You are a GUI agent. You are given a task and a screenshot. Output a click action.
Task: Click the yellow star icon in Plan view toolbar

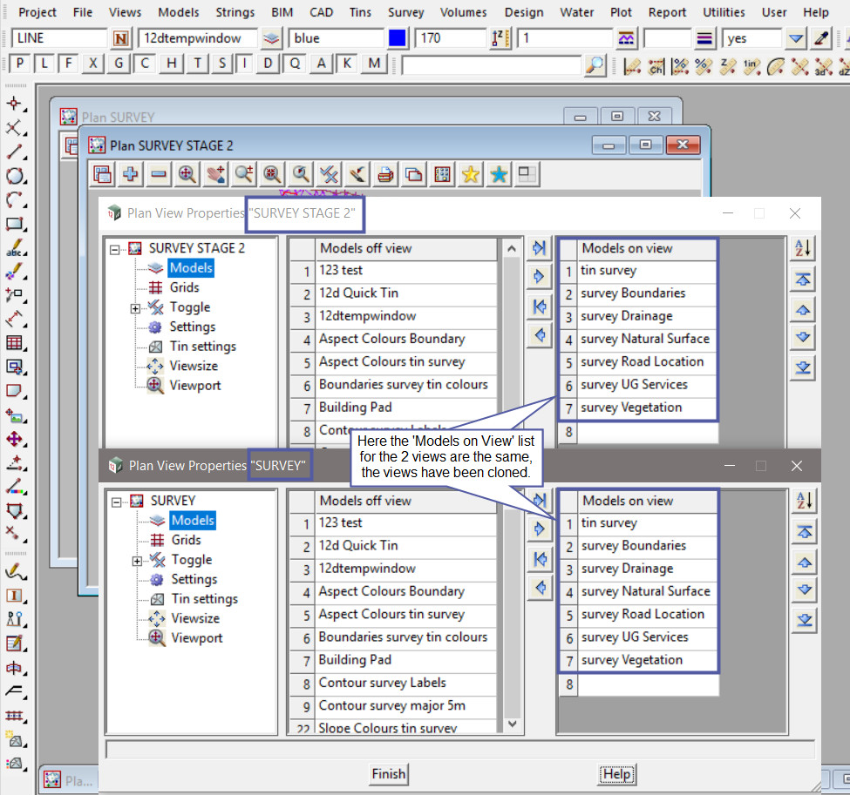(471, 174)
